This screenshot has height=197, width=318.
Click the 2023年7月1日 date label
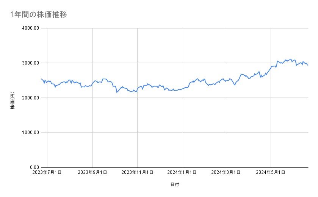click(48, 173)
